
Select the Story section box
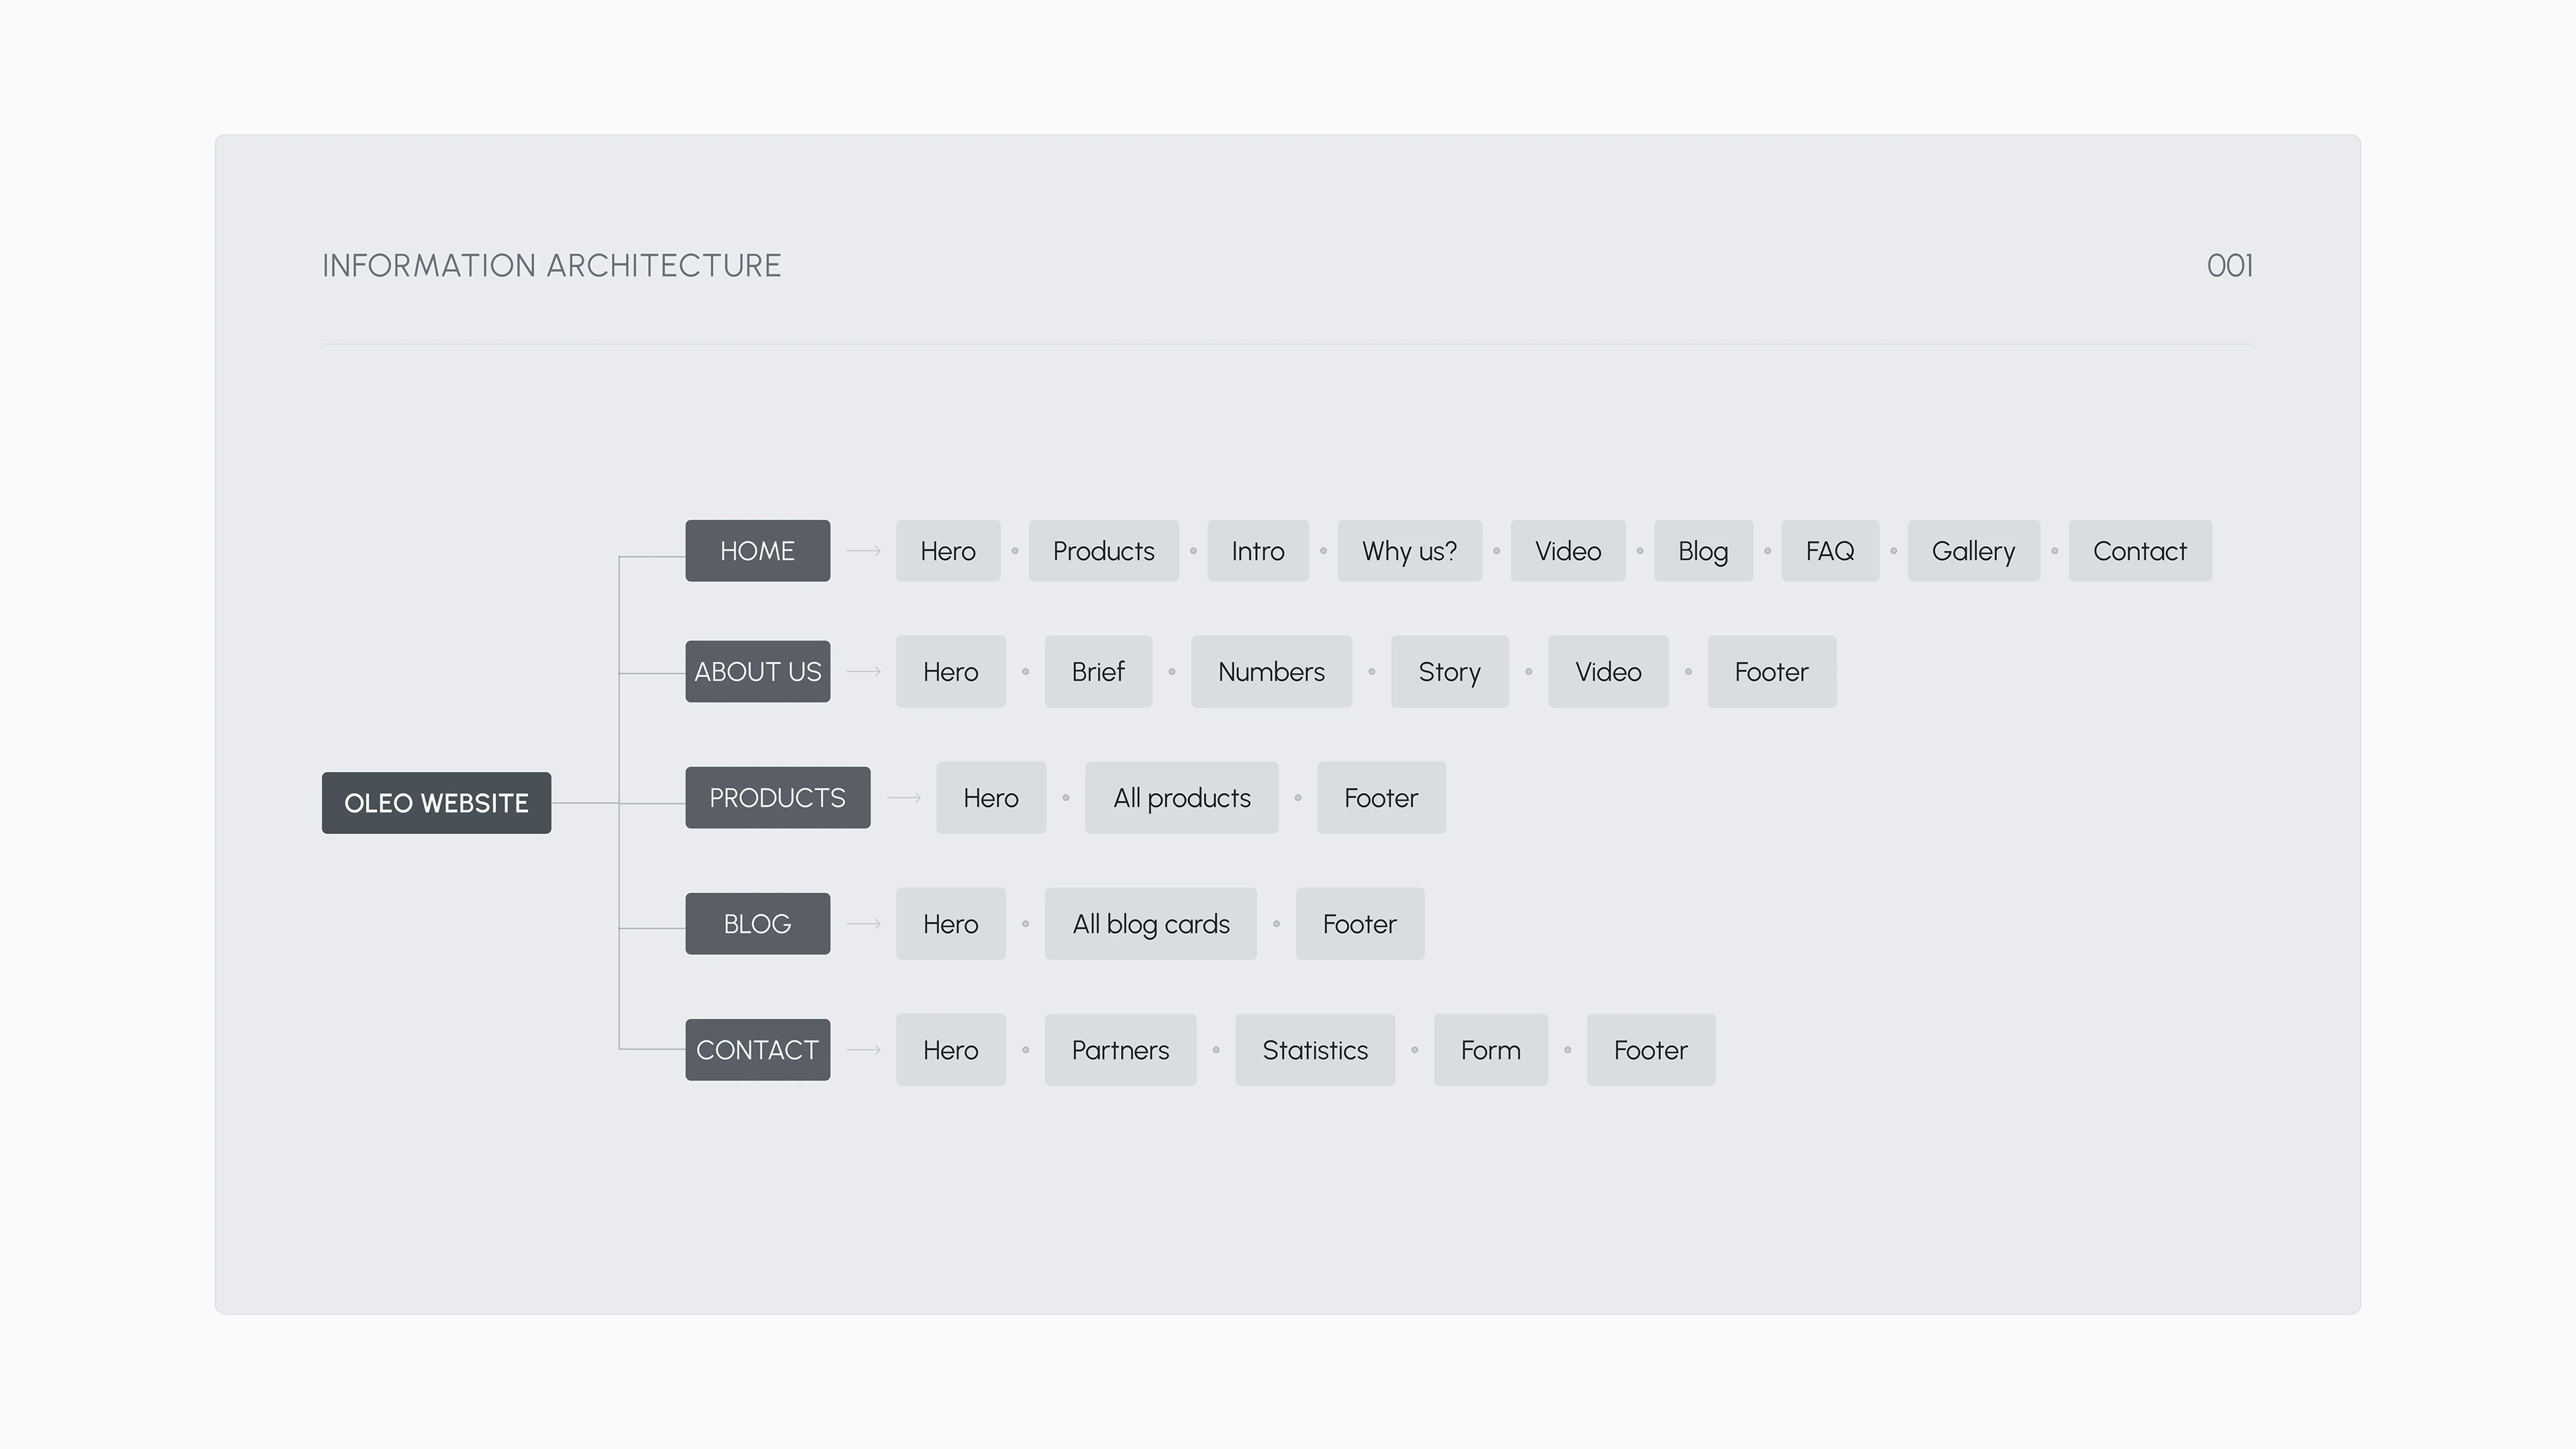point(1449,672)
